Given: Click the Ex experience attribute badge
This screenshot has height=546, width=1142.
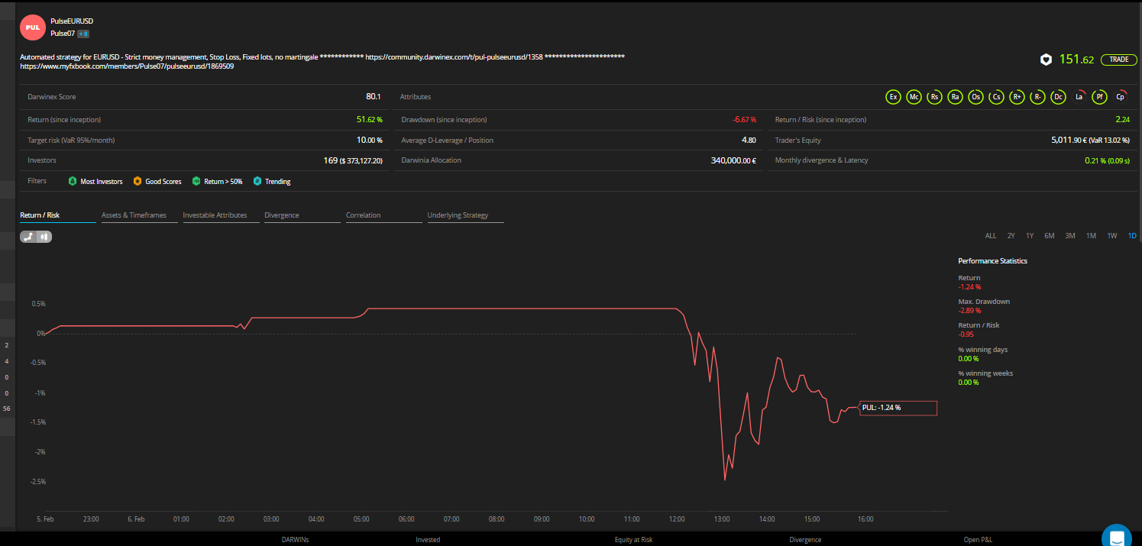Looking at the screenshot, I should pyautogui.click(x=892, y=97).
